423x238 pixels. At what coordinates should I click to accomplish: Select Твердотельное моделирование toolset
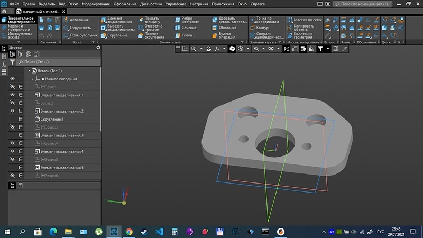coord(19,20)
